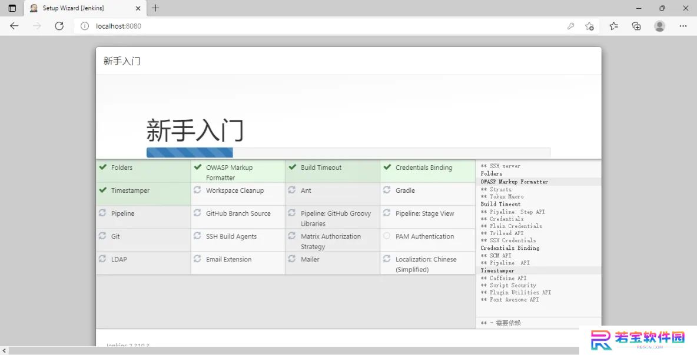This screenshot has width=697, height=355.
Task: Open a new browser tab
Action: [x=155, y=8]
